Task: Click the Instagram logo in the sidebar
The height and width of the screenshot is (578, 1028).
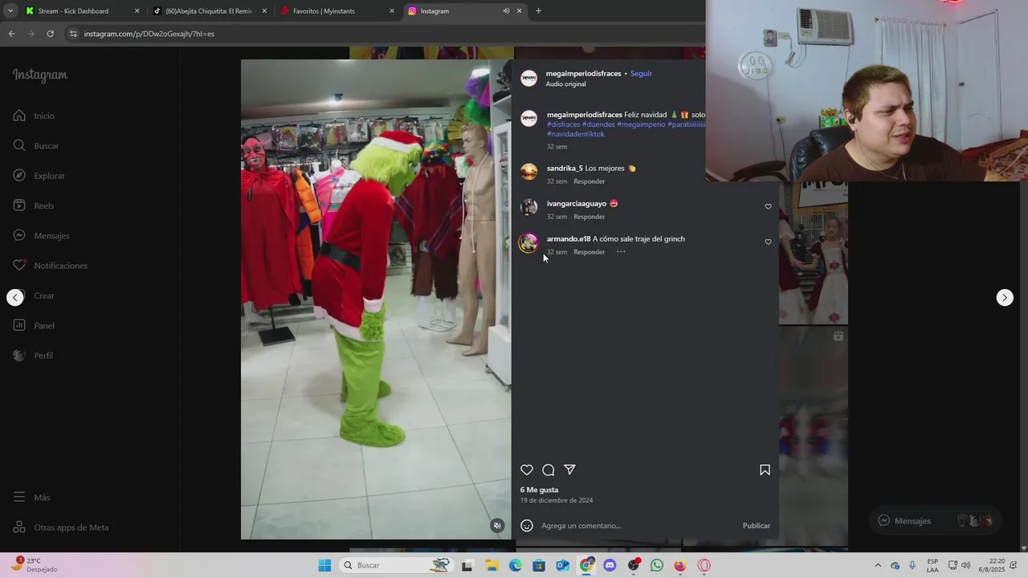Action: pos(40,75)
